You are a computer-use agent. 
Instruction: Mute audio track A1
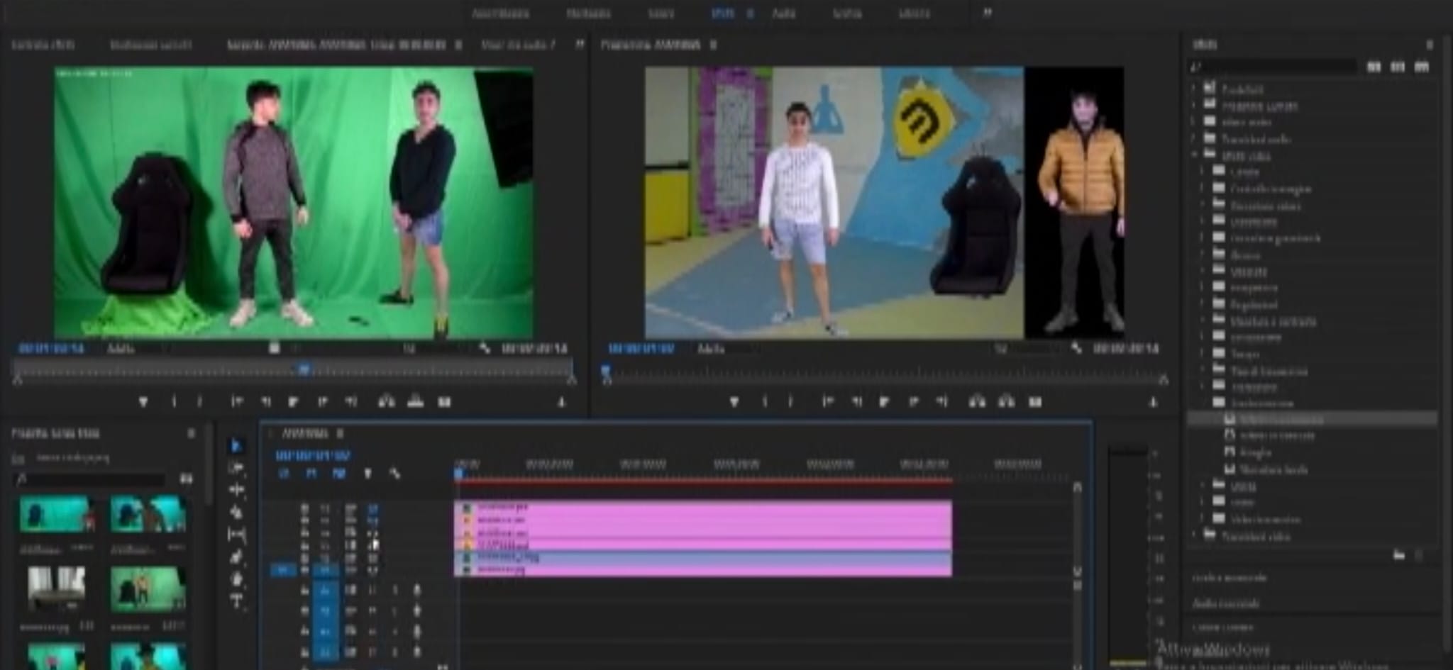(372, 589)
